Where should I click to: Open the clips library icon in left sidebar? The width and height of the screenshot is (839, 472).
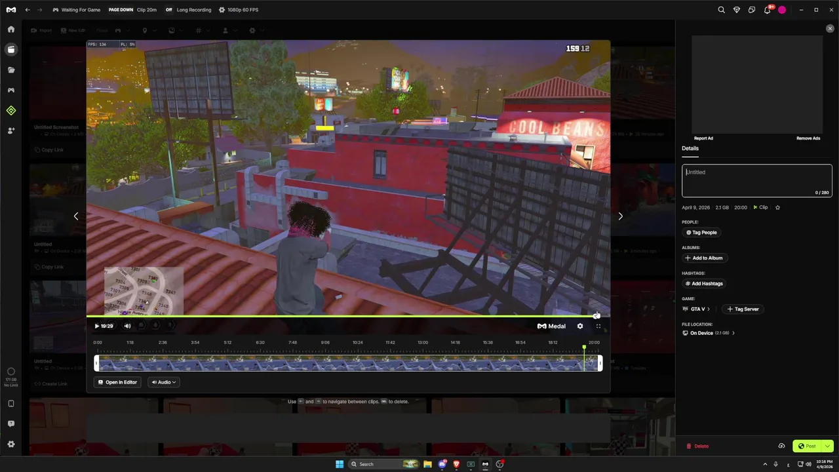(x=11, y=49)
